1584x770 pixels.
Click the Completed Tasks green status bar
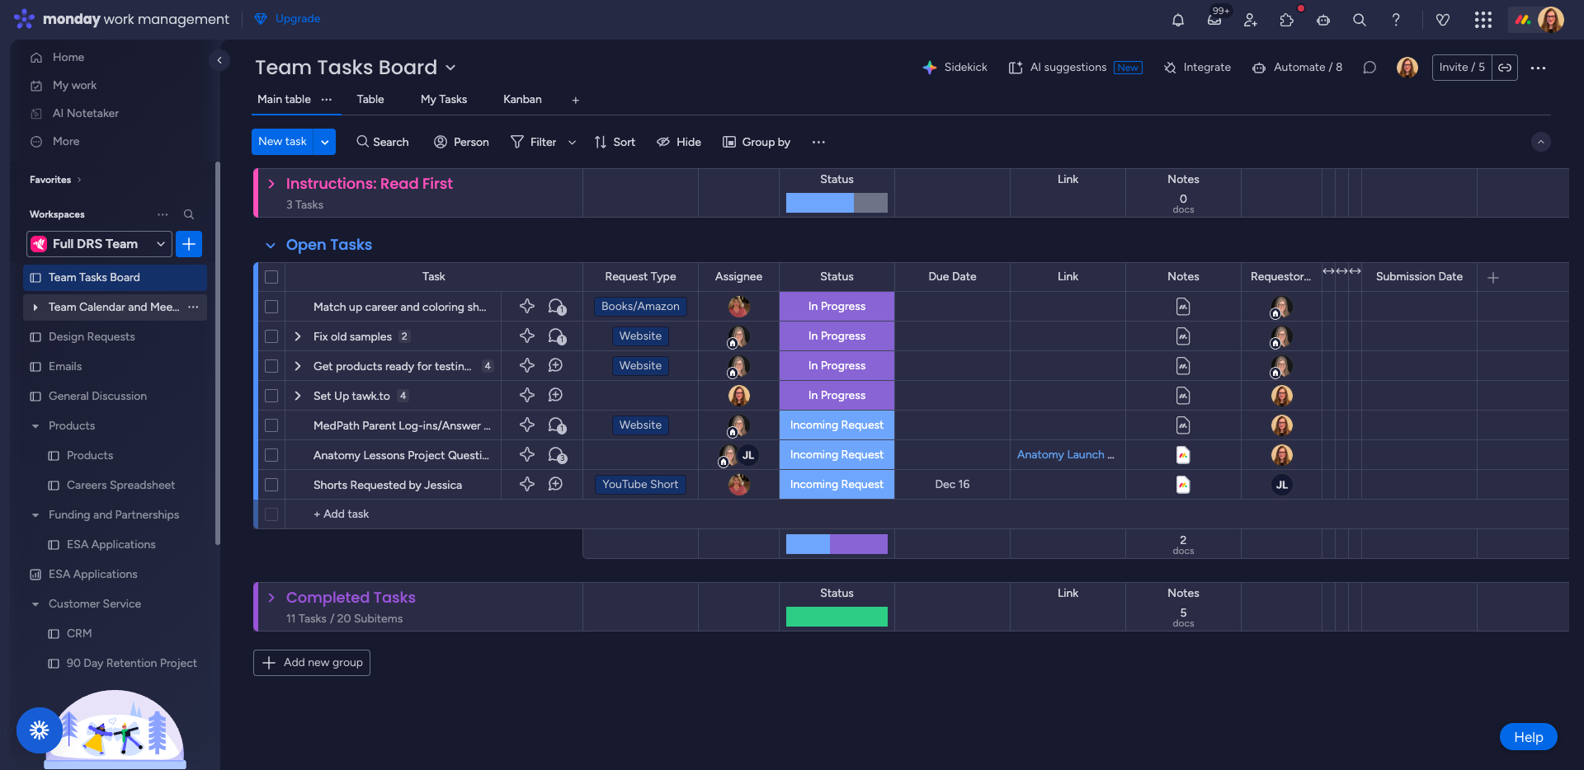[x=837, y=617]
